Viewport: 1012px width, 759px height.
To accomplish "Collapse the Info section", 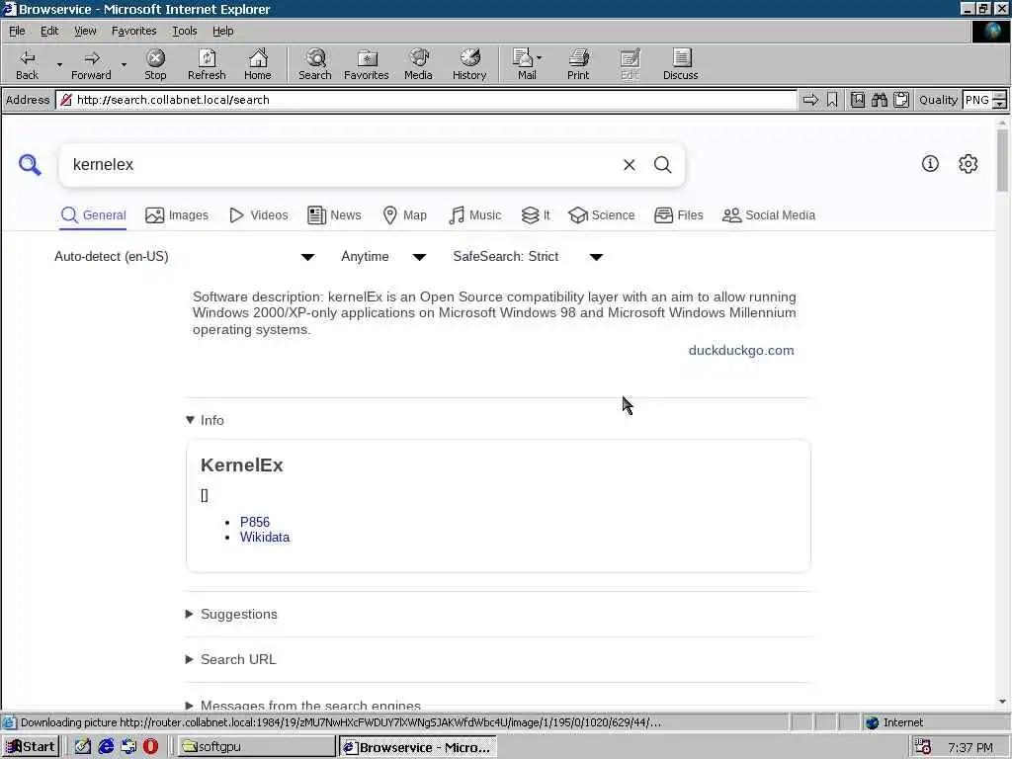I will point(205,420).
